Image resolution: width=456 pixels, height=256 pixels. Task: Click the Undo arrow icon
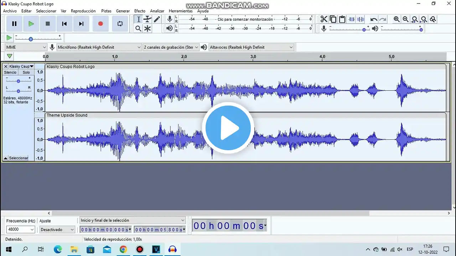coord(374,20)
